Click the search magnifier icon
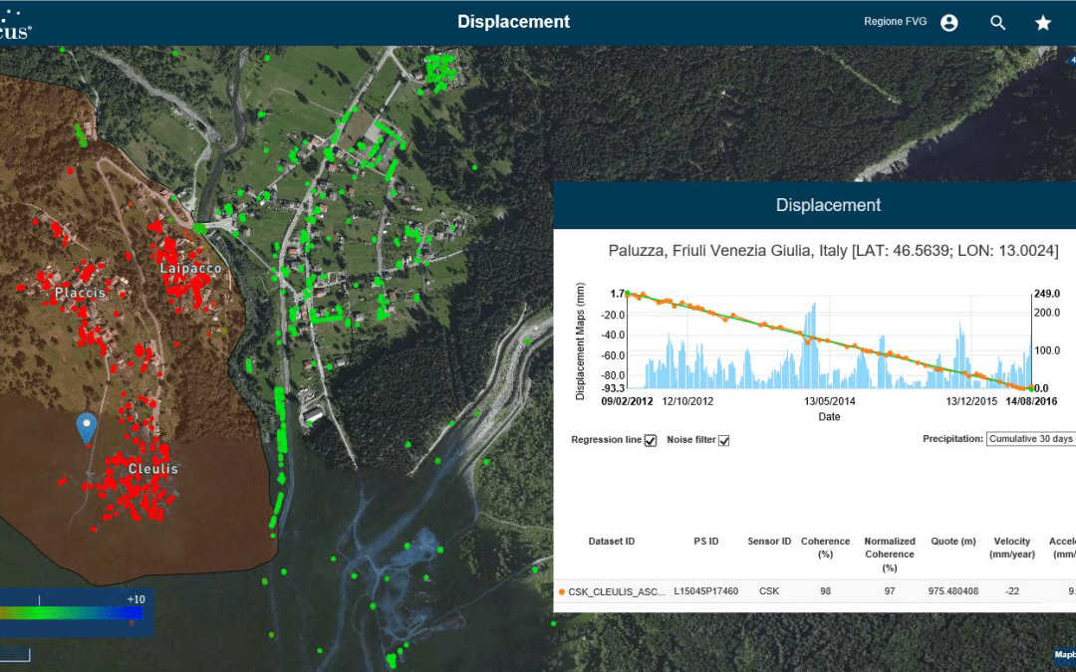The height and width of the screenshot is (672, 1076). click(x=997, y=23)
